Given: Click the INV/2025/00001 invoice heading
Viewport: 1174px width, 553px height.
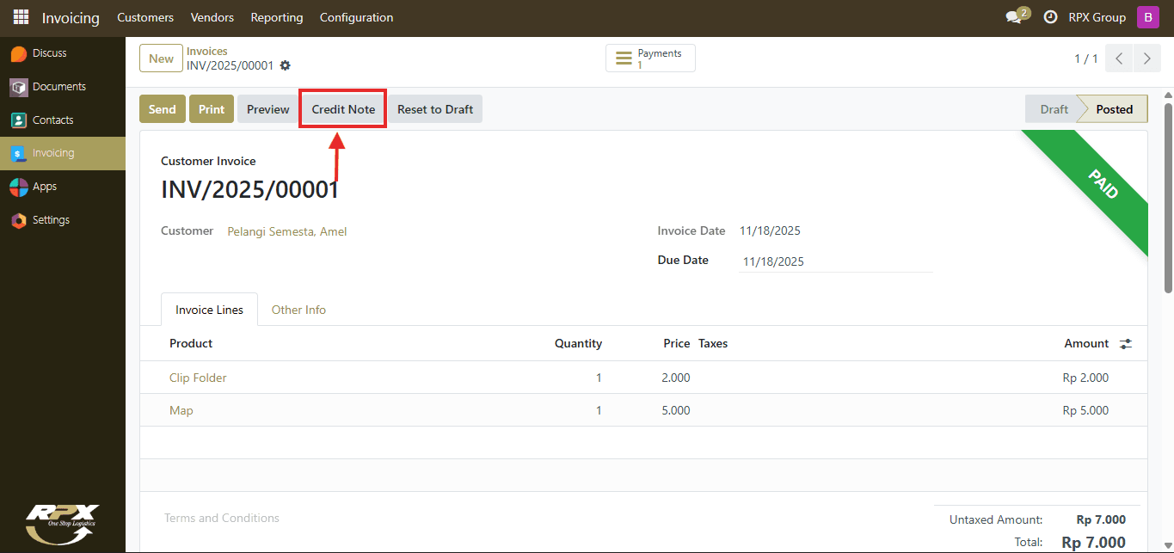Looking at the screenshot, I should click(250, 189).
